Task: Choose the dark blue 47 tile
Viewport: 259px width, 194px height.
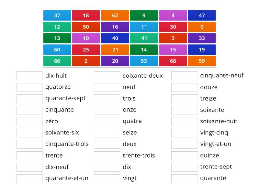Action: coord(202,15)
